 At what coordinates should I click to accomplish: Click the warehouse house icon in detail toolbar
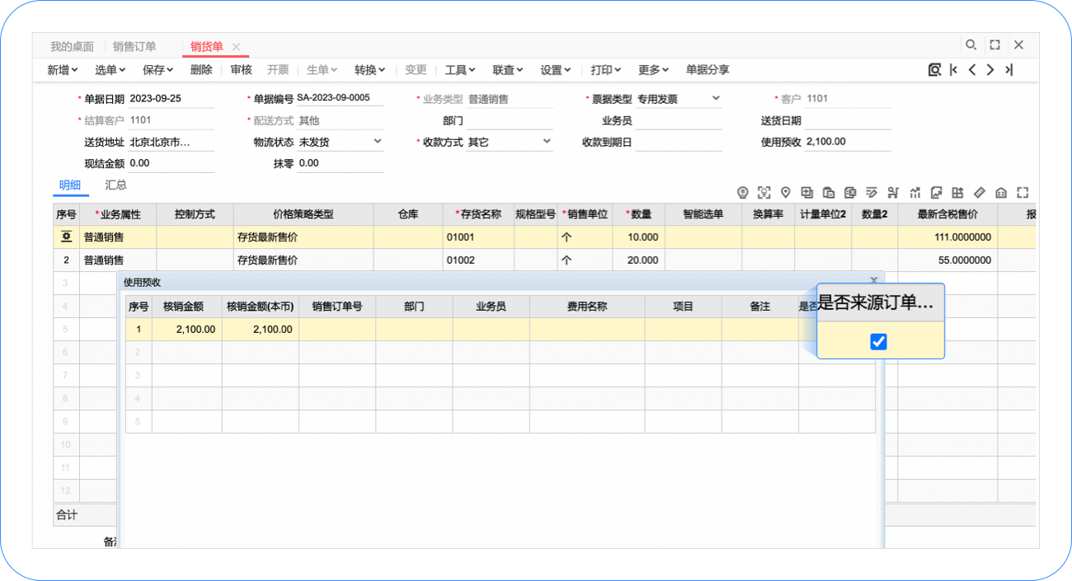tap(1001, 193)
